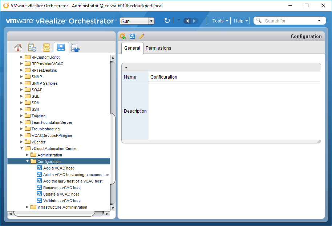Open the Tools menu
The height and width of the screenshot is (226, 332).
tap(220, 21)
